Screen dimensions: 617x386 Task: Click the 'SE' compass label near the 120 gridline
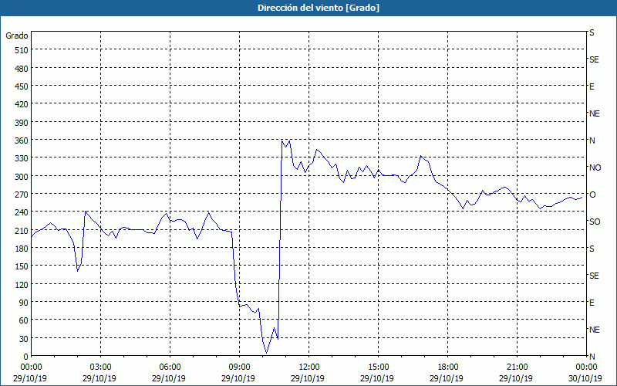[594, 276]
